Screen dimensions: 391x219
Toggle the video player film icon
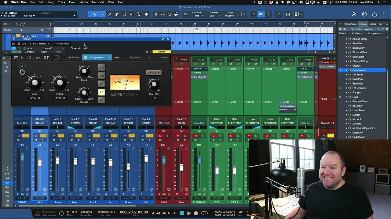[288, 14]
